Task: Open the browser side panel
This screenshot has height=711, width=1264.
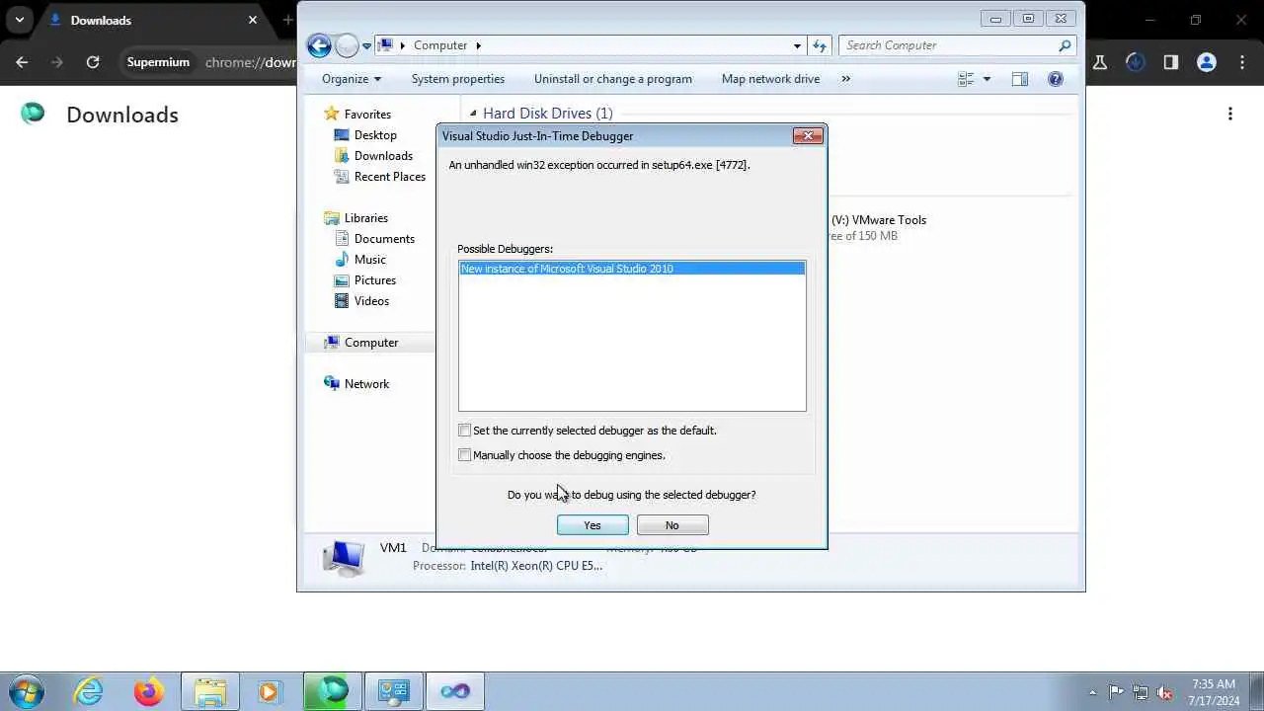Action: click(1170, 62)
